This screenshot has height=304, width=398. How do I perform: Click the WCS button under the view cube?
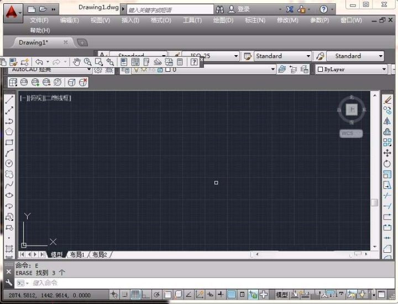click(351, 134)
